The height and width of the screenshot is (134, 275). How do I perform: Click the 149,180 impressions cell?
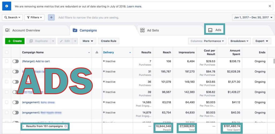189,82
